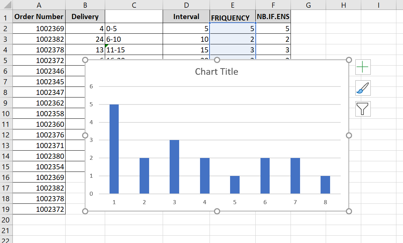
Task: Select the top-left chart resize handle
Action: 85,60
